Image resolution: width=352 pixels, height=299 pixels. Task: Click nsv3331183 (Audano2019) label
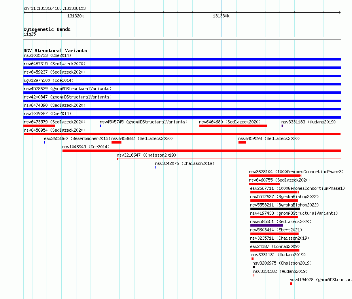coord(308,122)
